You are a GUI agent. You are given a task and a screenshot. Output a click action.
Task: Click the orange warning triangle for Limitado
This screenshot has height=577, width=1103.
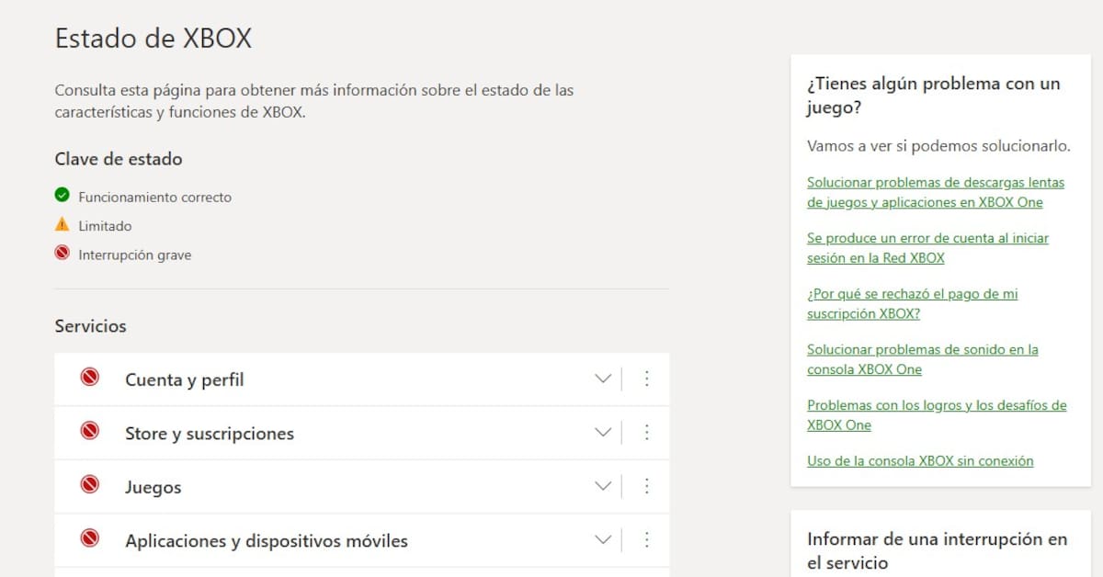pos(63,224)
